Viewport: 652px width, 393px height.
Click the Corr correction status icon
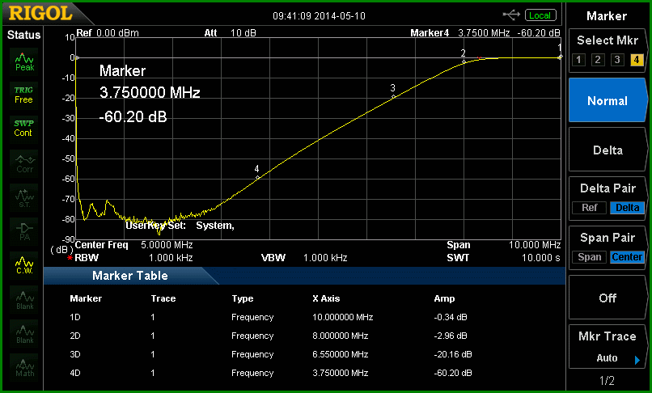[24, 163]
